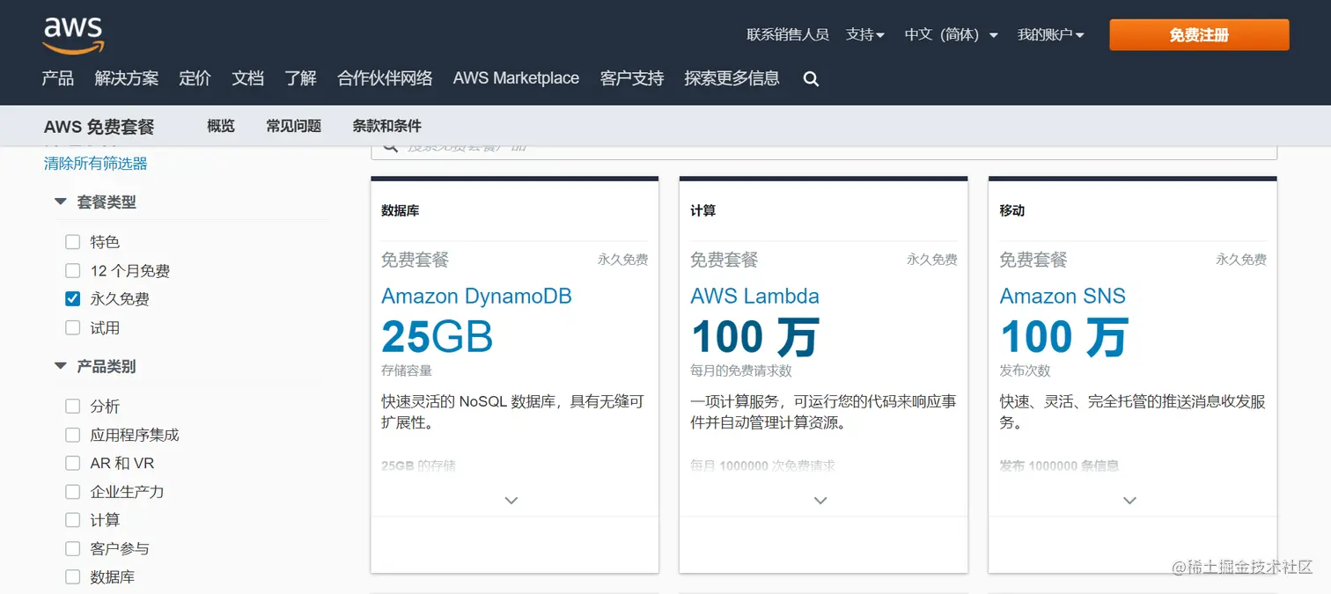The image size is (1331, 594).
Task: Switch to the 常见问题 tab
Action: pos(294,126)
